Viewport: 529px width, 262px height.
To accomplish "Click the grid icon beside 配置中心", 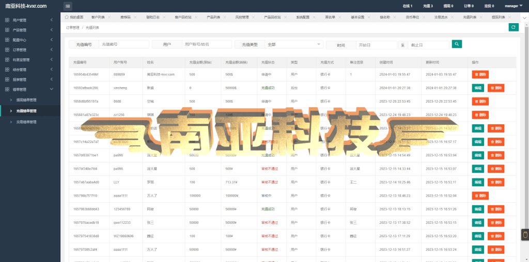I will pyautogui.click(x=7, y=40).
